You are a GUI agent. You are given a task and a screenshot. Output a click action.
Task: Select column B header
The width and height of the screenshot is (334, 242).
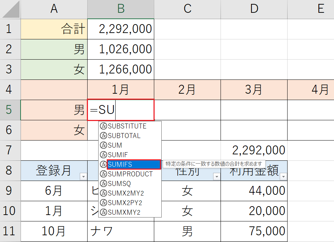121,9
